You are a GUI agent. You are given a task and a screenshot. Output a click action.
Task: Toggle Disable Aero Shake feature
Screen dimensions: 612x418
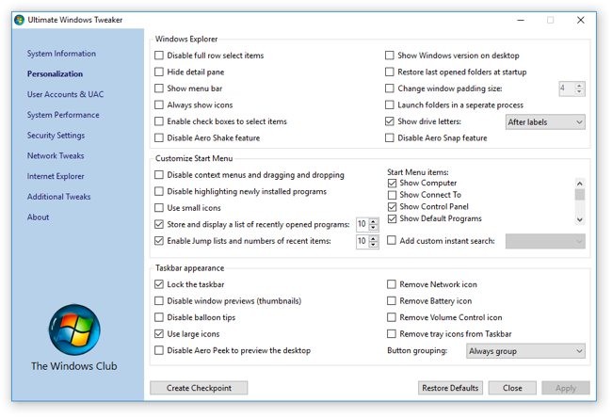[x=159, y=137]
